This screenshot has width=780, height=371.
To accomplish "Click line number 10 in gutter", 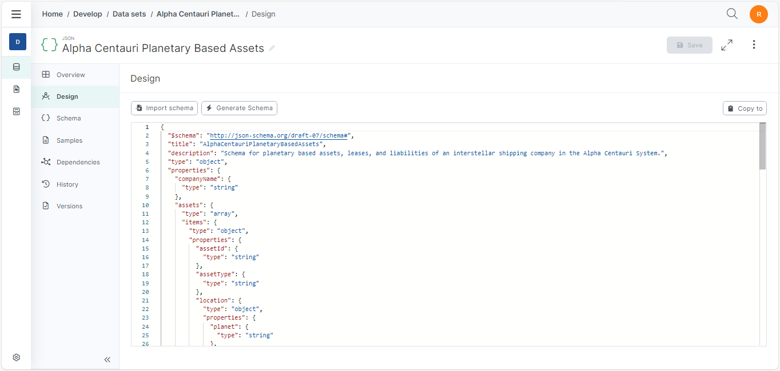I will tap(146, 205).
